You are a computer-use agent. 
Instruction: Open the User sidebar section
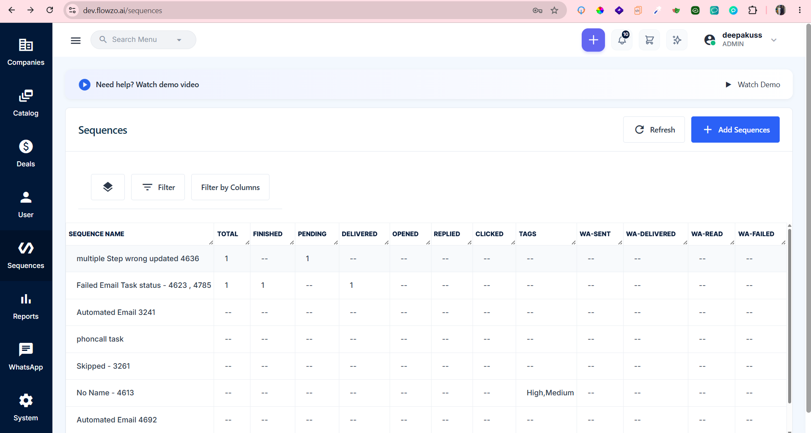click(26, 205)
